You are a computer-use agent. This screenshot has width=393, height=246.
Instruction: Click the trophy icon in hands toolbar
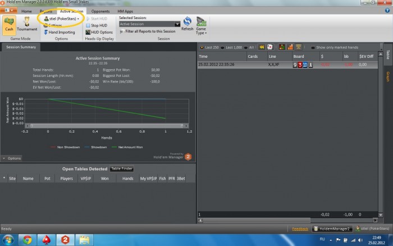tap(298, 47)
